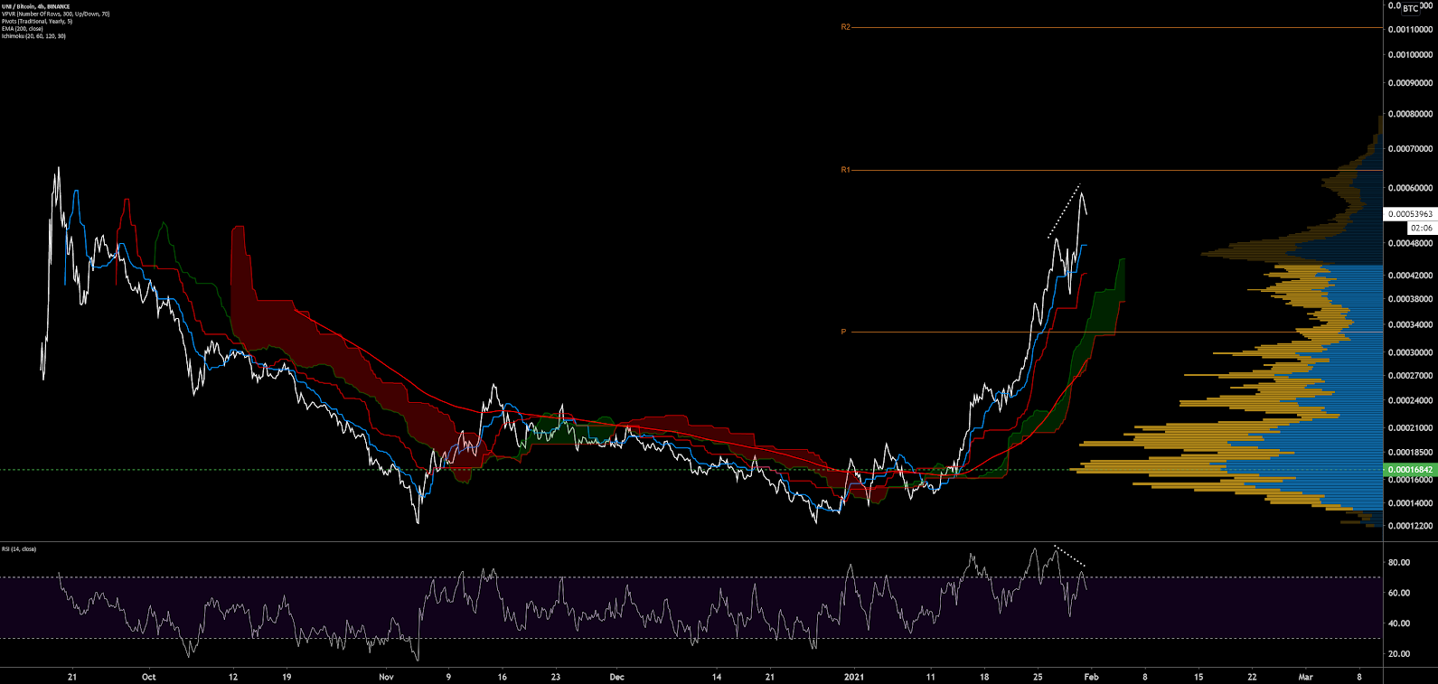The height and width of the screenshot is (684, 1438).
Task: Select the RSI (14, close) pane label
Action: click(x=19, y=549)
